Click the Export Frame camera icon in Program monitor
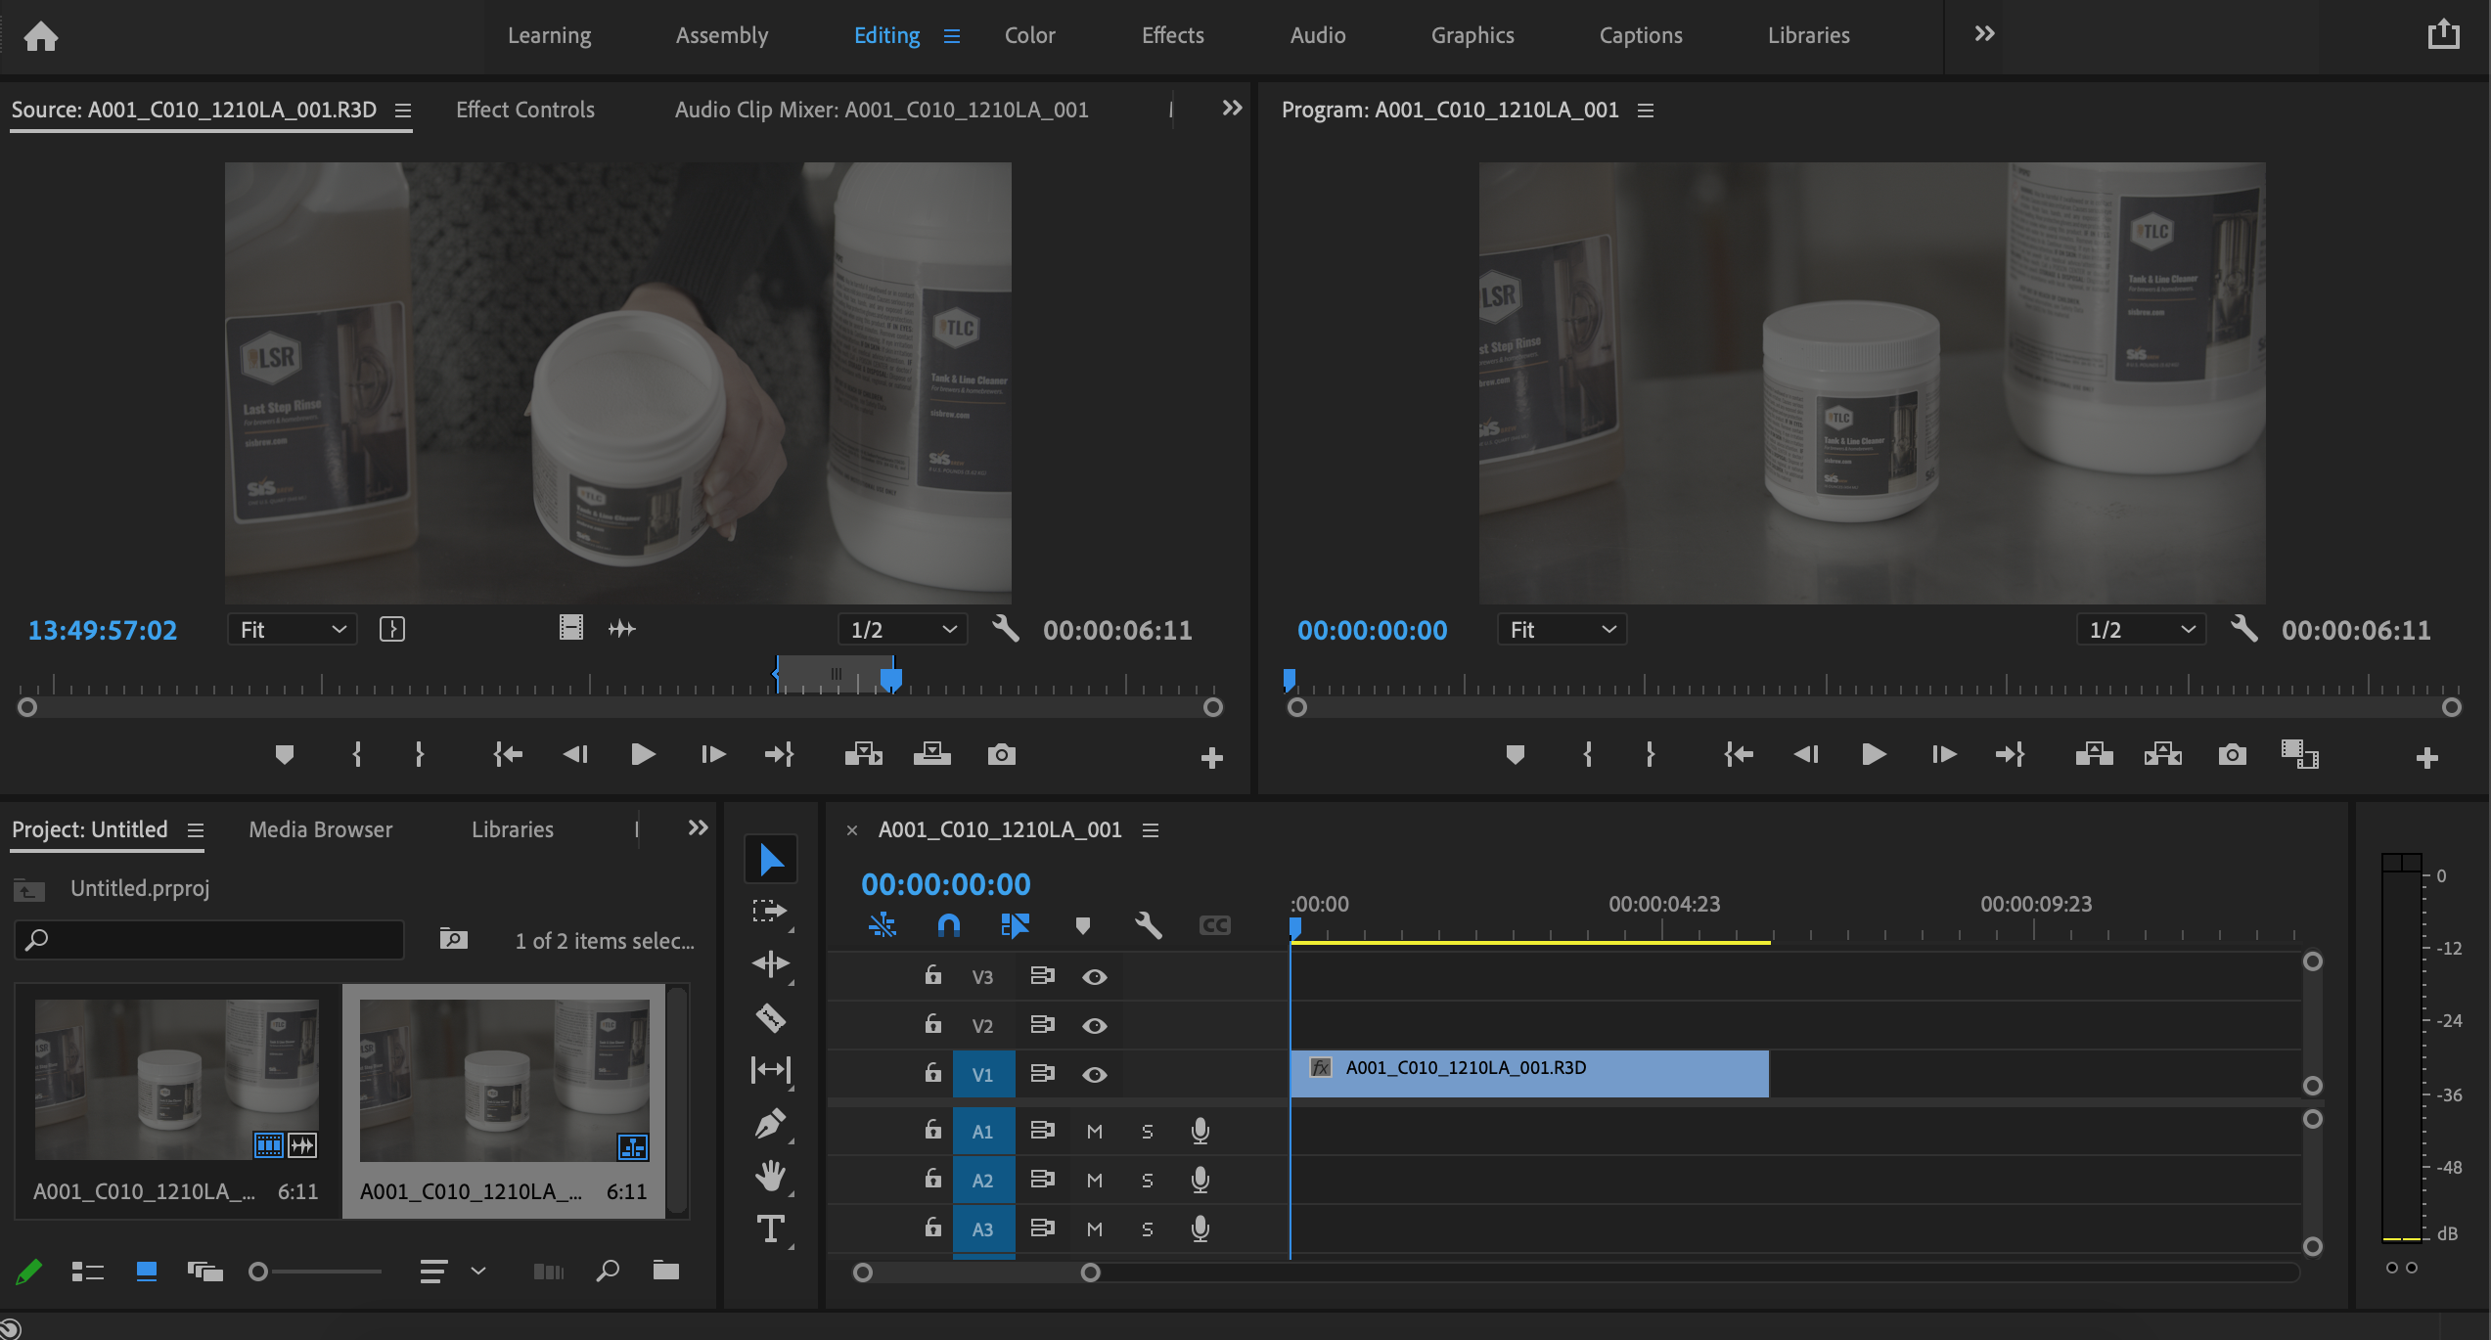Viewport: 2491px width, 1340px height. pyautogui.click(x=2232, y=754)
